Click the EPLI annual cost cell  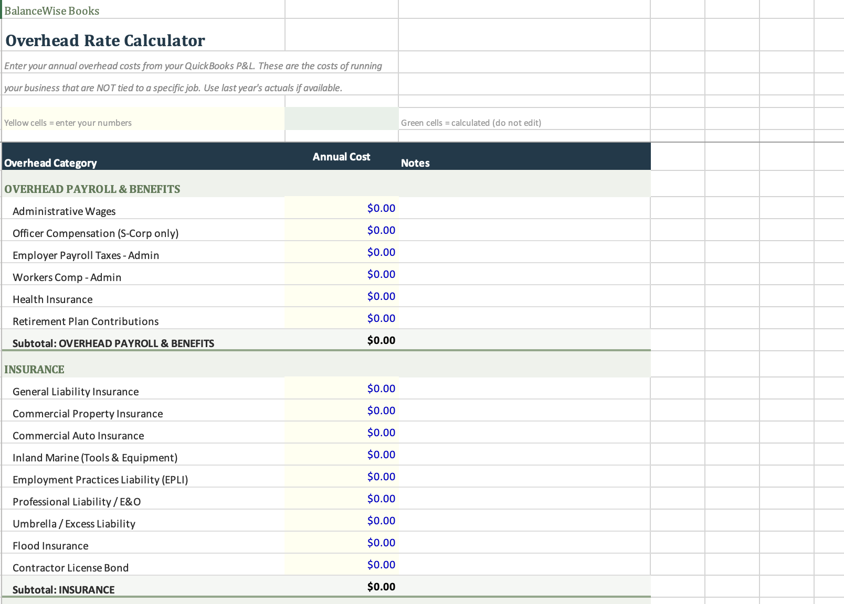point(342,477)
